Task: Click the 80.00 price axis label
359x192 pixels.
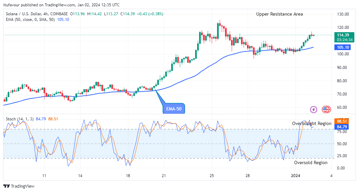Action: coord(342,81)
